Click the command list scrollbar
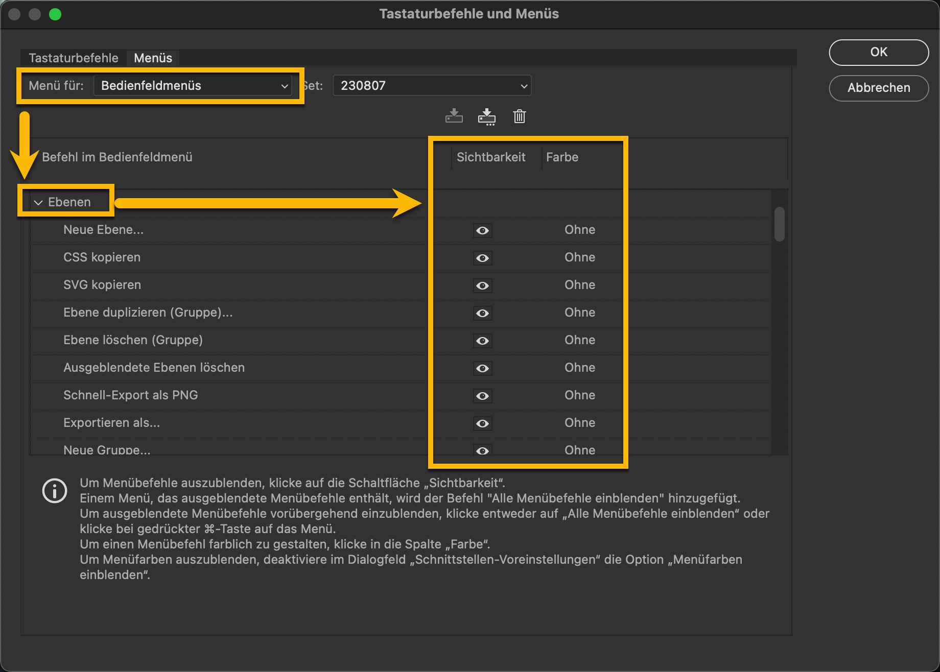 [x=779, y=224]
